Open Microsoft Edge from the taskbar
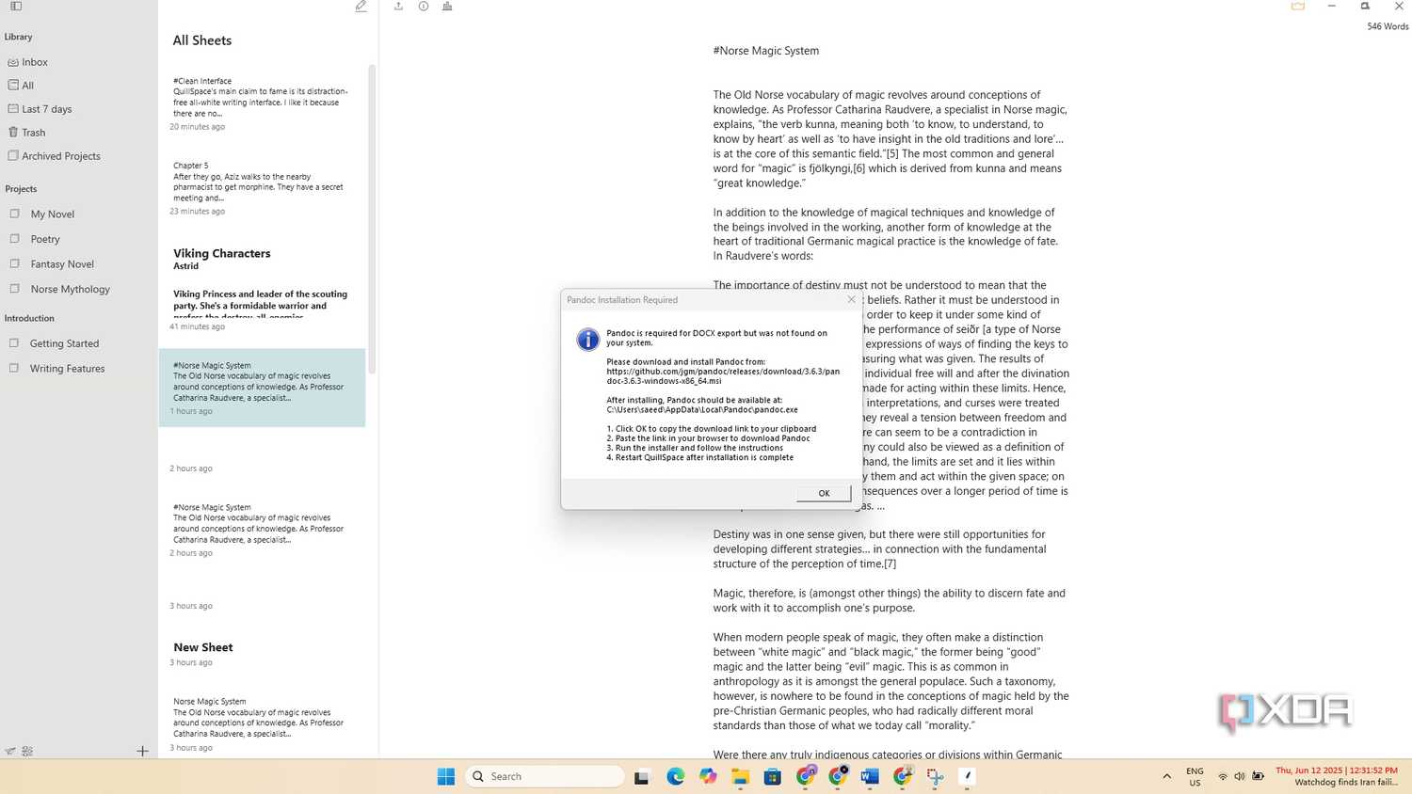Viewport: 1412px width, 794px height. 676,776
